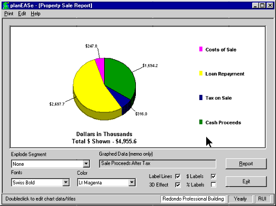
Task: Open the Color dropdown showing Lt Magenta
Action: [x=132, y=182]
